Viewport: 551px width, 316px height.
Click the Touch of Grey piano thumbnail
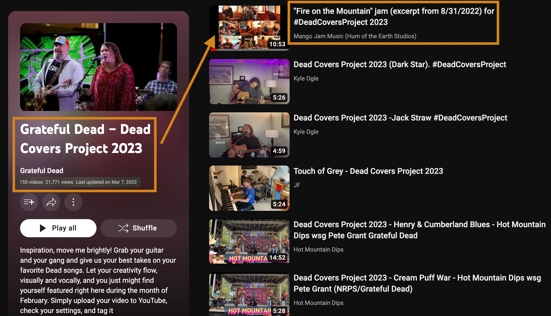click(x=249, y=188)
